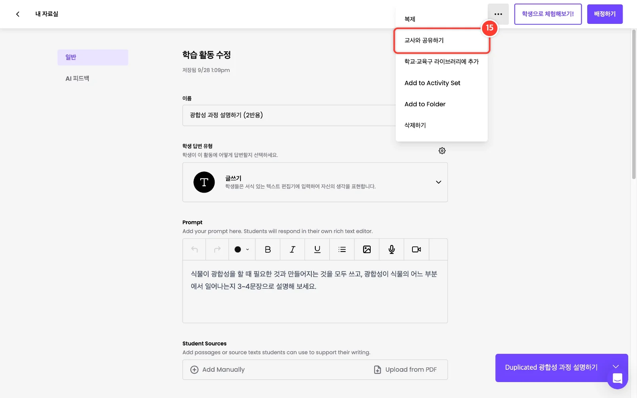The height and width of the screenshot is (398, 637).
Task: Click inside the prompt text area
Action: (x=315, y=292)
